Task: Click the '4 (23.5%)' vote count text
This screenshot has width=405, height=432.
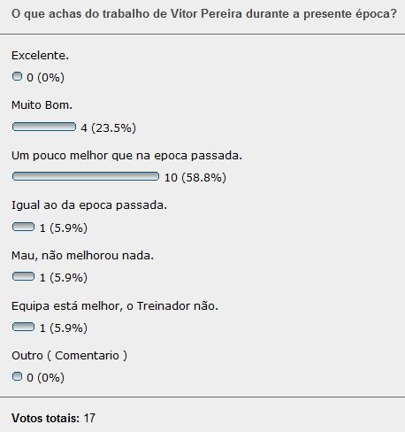Action: click(x=108, y=127)
